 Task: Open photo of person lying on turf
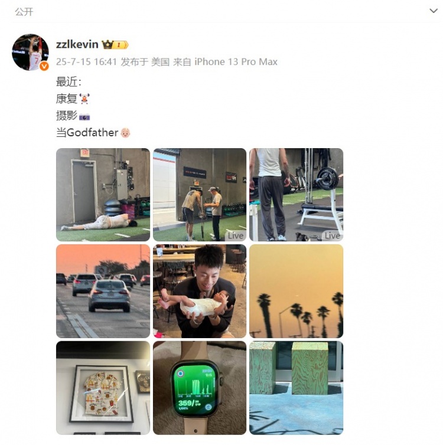(x=103, y=195)
